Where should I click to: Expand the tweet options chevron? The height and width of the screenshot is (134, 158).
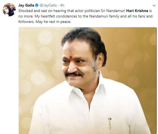coord(154,6)
